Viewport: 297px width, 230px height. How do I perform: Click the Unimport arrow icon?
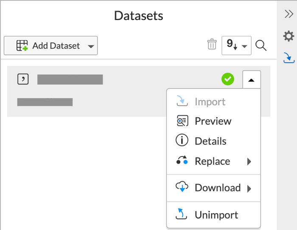(182, 214)
